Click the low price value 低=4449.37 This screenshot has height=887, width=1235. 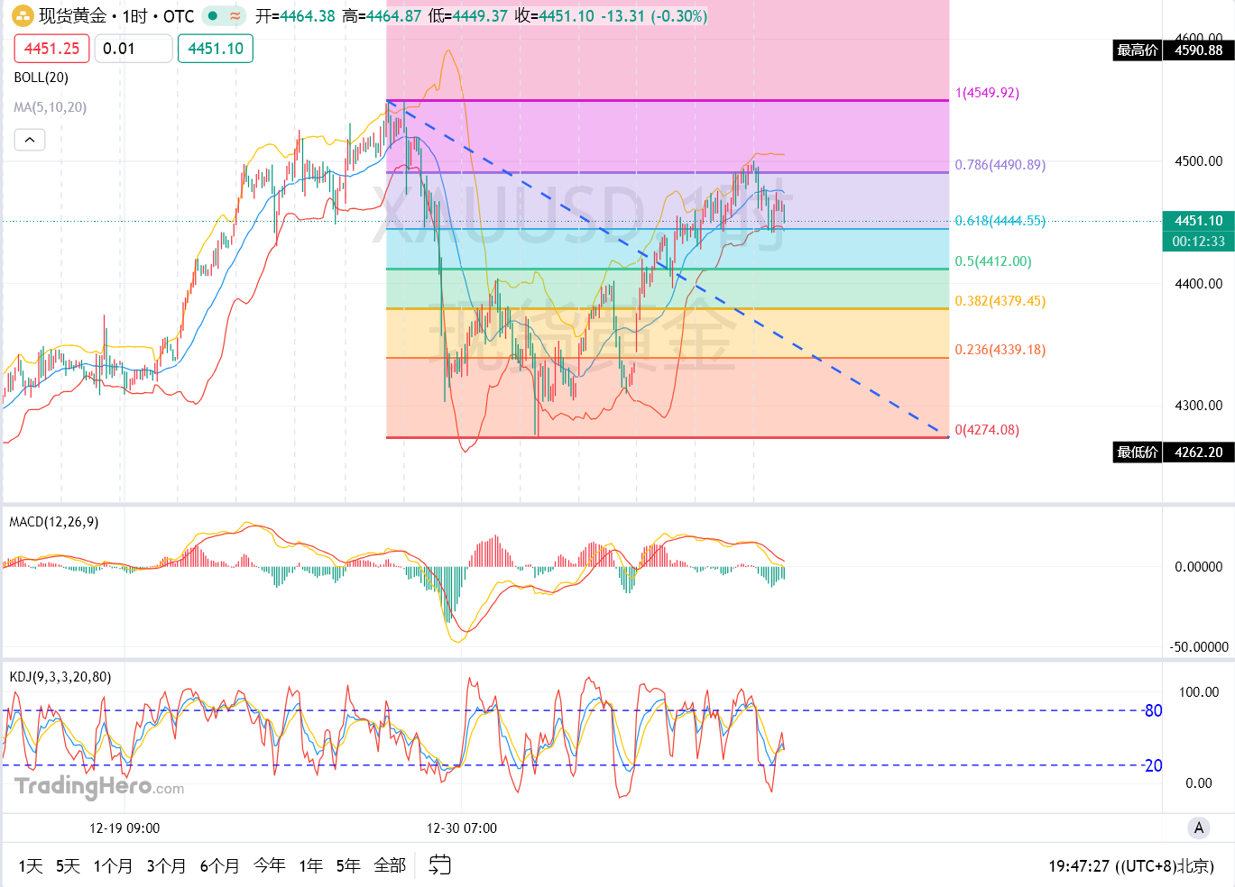[468, 16]
